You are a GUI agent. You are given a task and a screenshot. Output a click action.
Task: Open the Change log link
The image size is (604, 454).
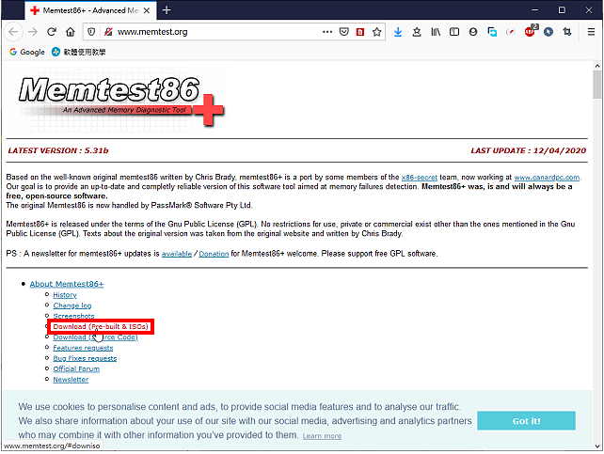tap(72, 305)
